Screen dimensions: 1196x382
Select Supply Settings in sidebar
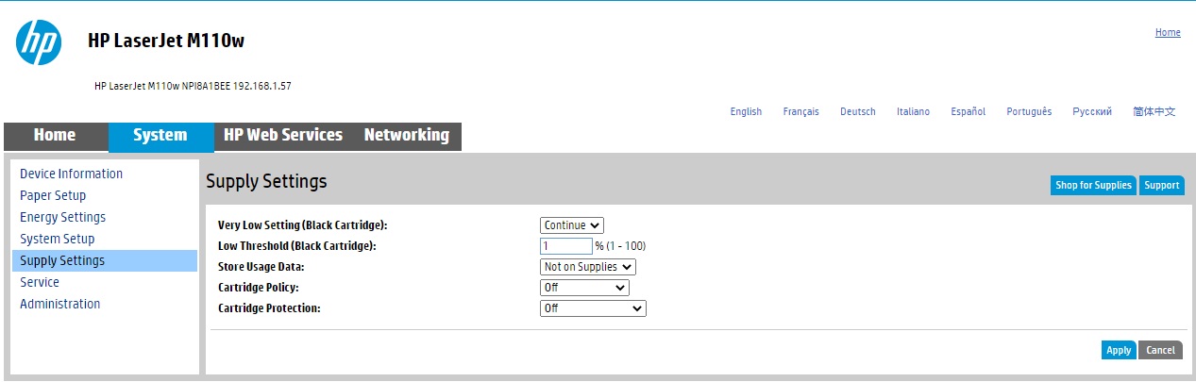point(105,260)
